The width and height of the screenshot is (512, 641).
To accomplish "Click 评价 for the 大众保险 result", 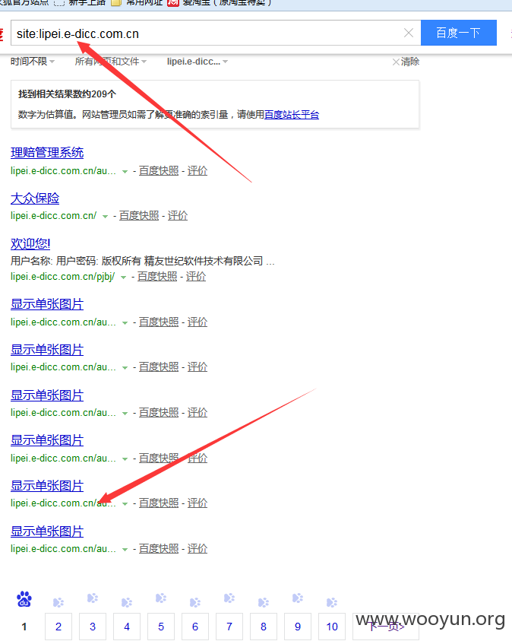I will pyautogui.click(x=178, y=215).
